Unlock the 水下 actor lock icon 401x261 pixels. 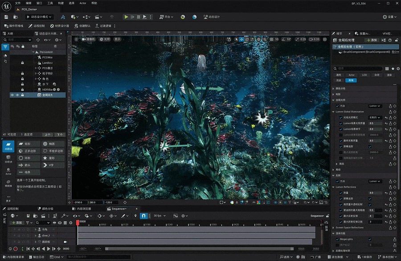(x=22, y=84)
